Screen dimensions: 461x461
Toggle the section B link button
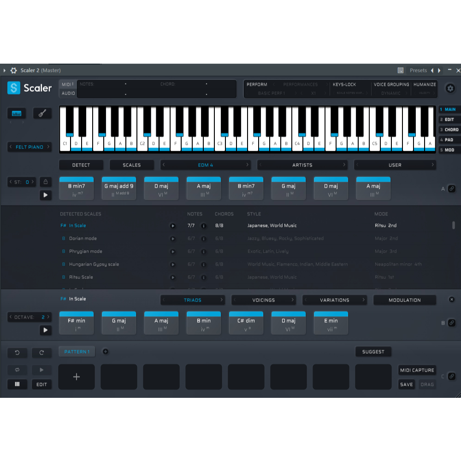tap(451, 323)
